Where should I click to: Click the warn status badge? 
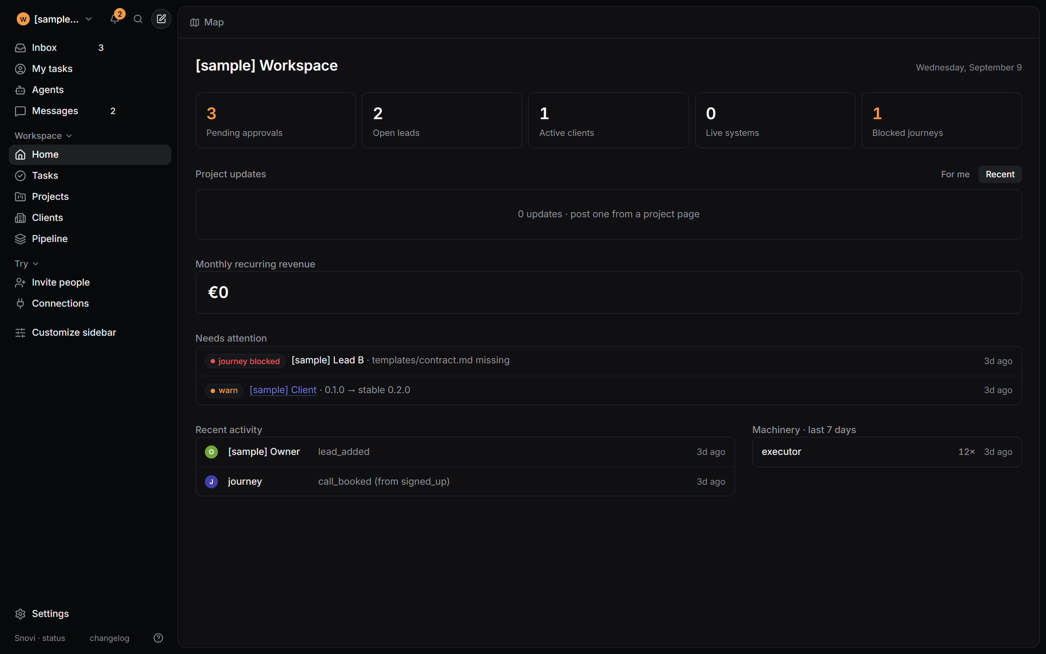click(224, 391)
